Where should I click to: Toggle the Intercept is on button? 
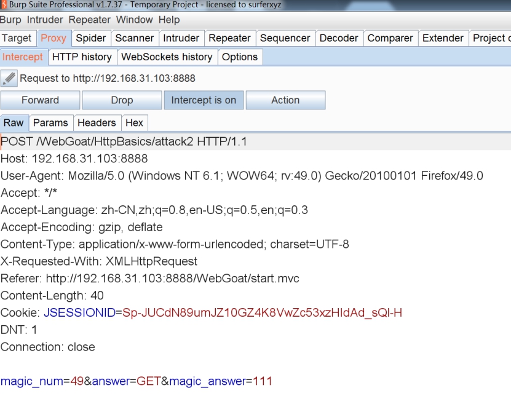click(x=204, y=100)
